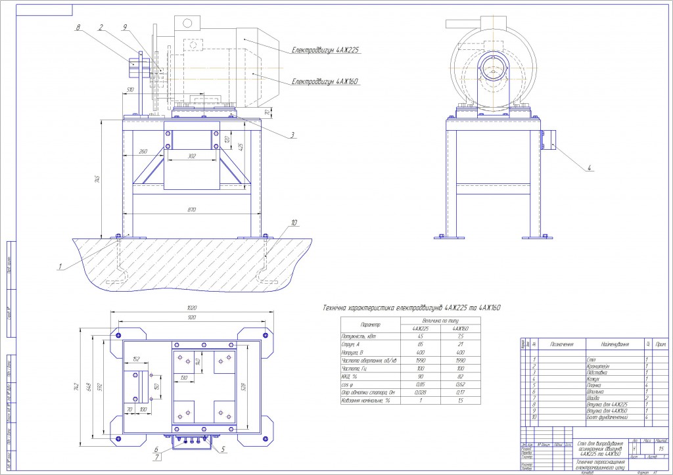Click the power value '45' for 4АЖ225
Image resolution: width=673 pixels, height=475 pixels.
420,336
